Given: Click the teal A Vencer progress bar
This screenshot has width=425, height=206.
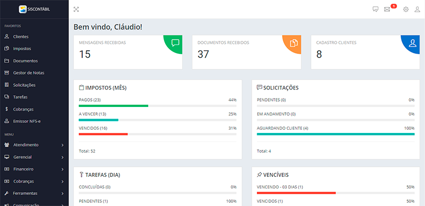Looking at the screenshot, I should coord(99,120).
